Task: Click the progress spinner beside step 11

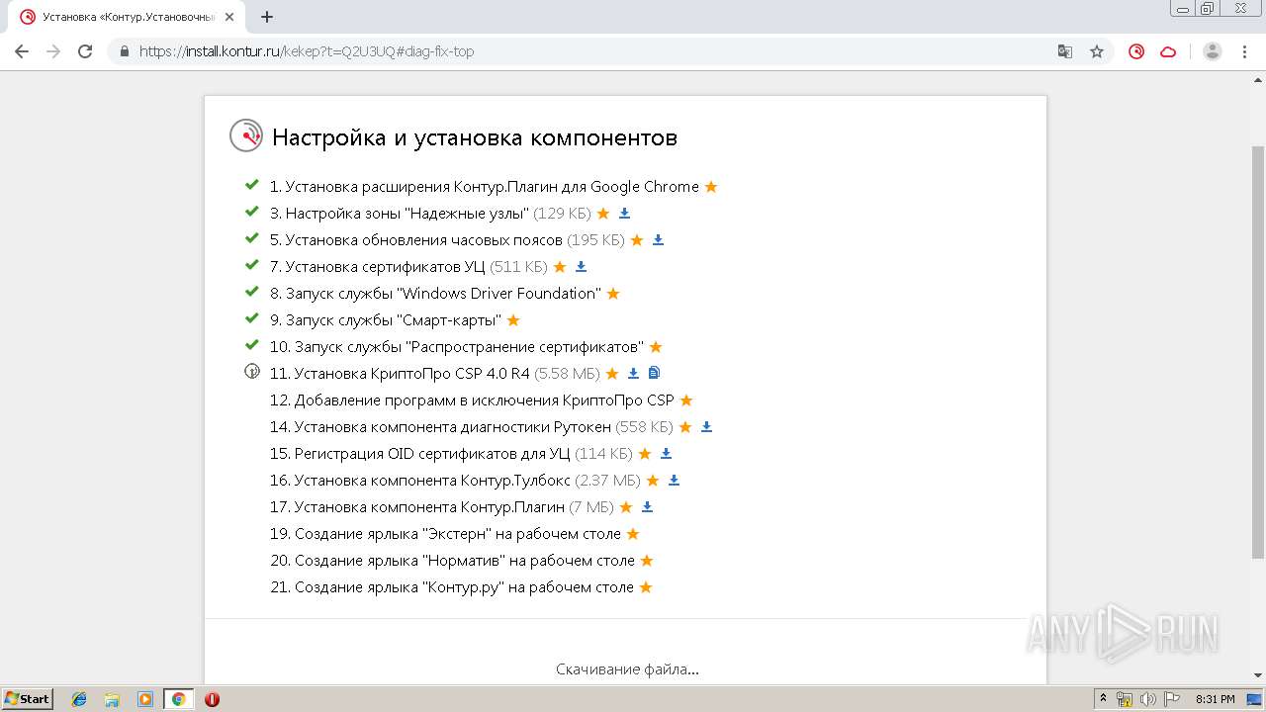Action: click(x=252, y=372)
